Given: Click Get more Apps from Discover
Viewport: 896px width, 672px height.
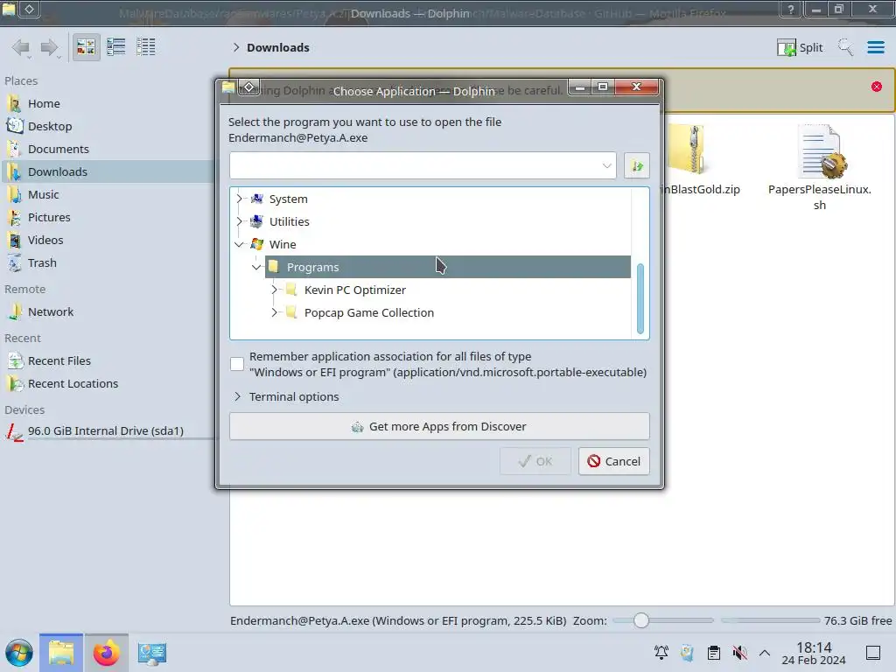Looking at the screenshot, I should [439, 426].
